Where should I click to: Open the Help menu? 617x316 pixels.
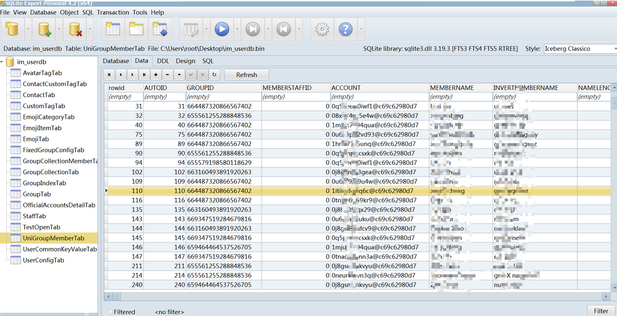click(157, 13)
